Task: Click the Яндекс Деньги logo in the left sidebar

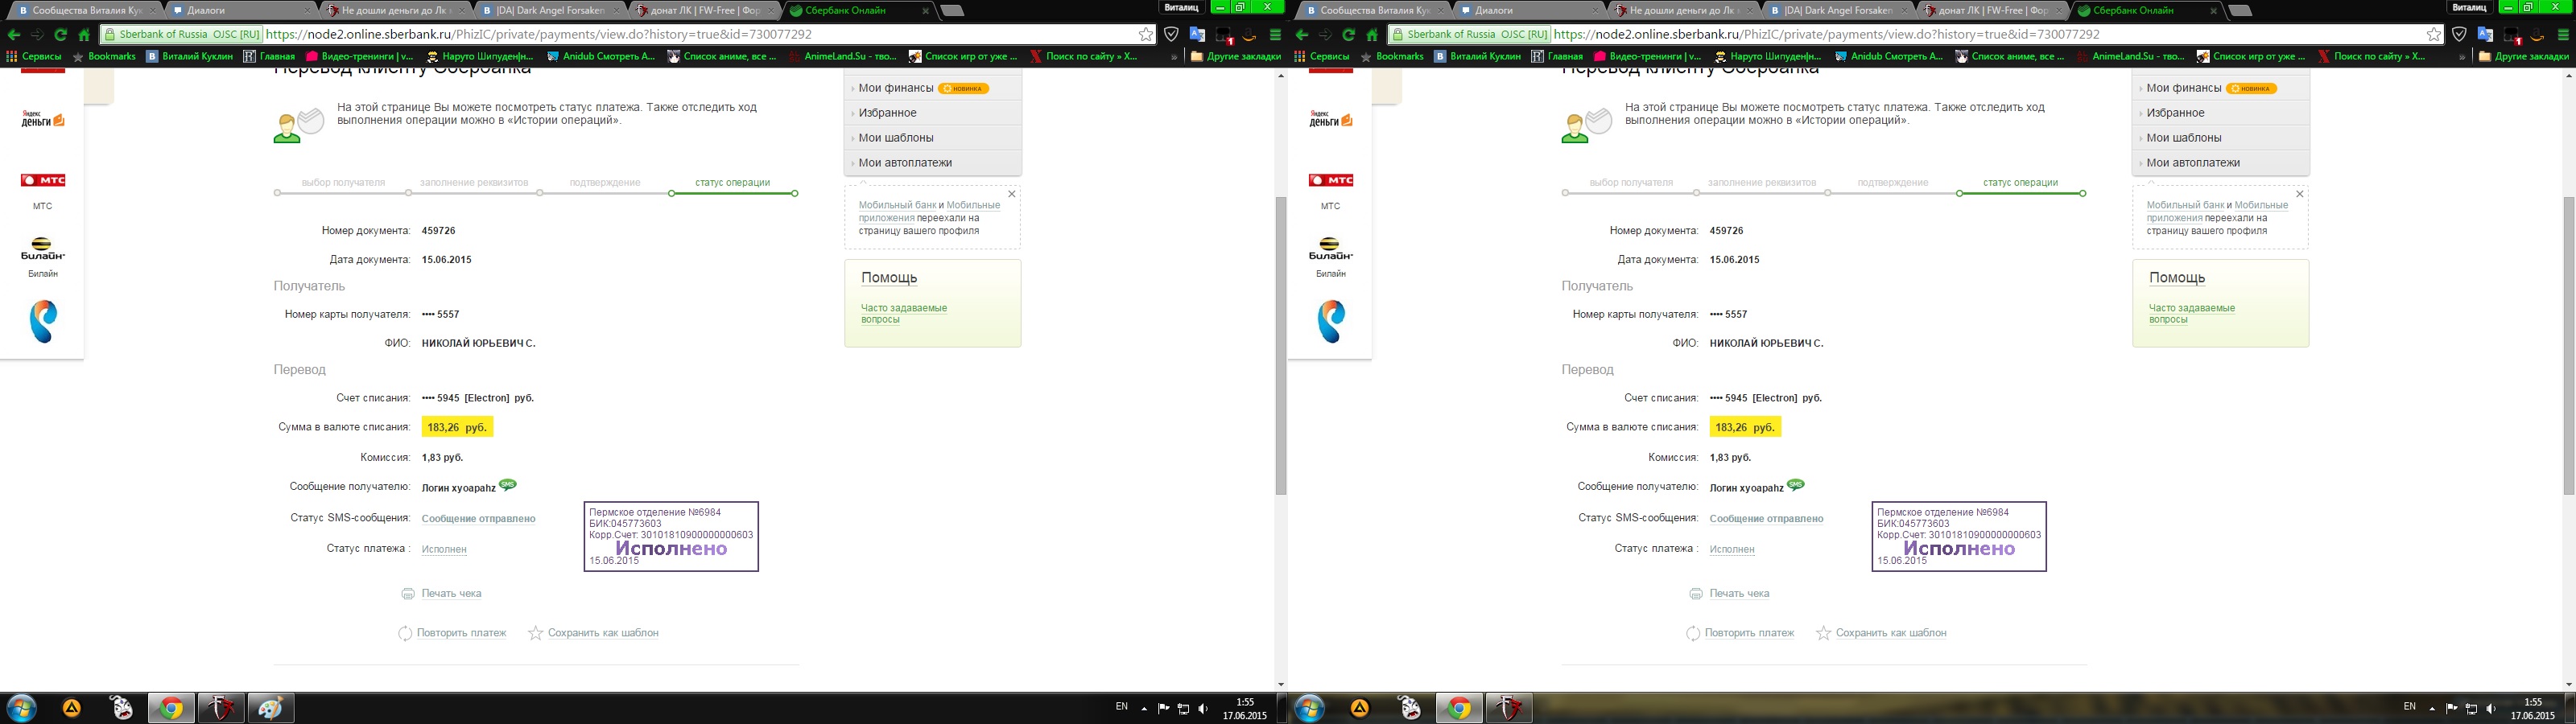Action: click(x=43, y=120)
